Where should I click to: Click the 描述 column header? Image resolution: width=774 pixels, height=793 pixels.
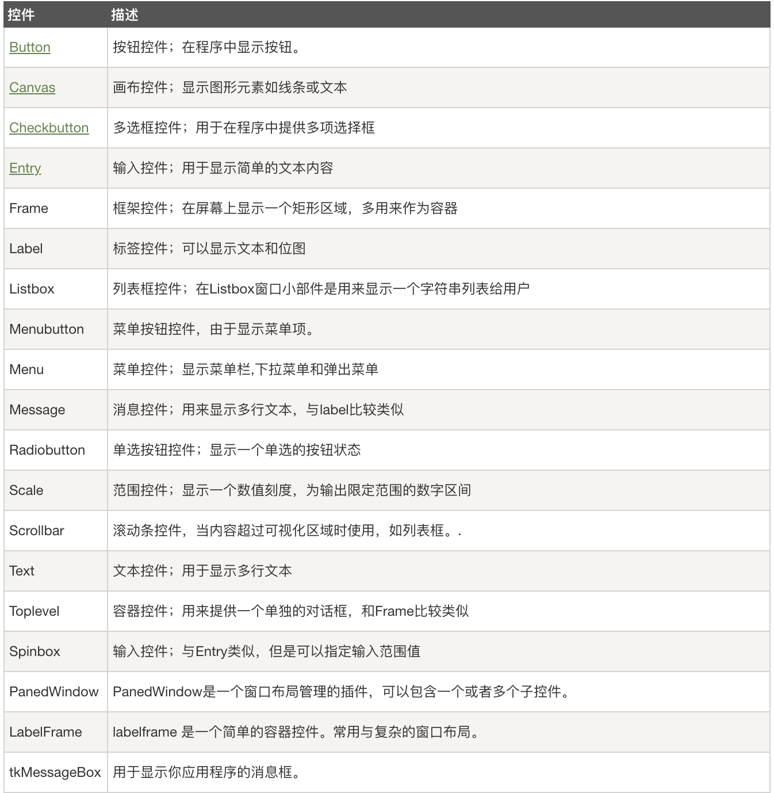[125, 14]
